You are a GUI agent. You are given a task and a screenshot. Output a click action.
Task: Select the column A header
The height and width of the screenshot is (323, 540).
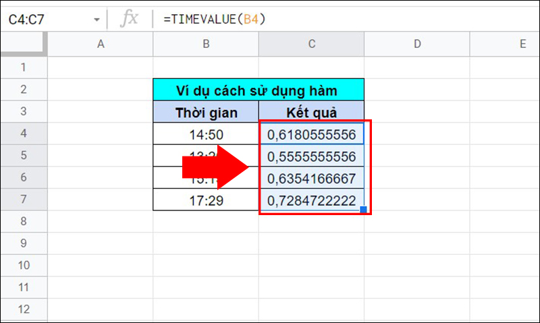101,45
